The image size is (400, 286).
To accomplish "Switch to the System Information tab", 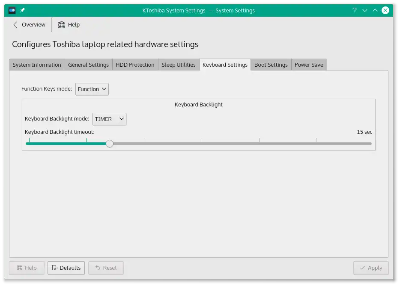I will pyautogui.click(x=37, y=65).
